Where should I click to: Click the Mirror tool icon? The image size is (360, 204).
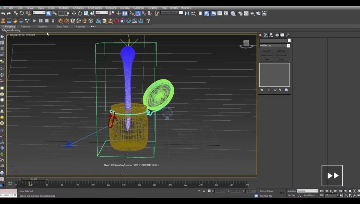pos(187,14)
